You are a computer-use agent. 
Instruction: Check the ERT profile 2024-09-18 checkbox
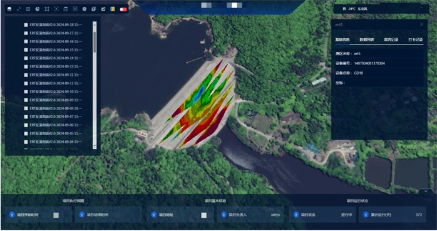26,25
